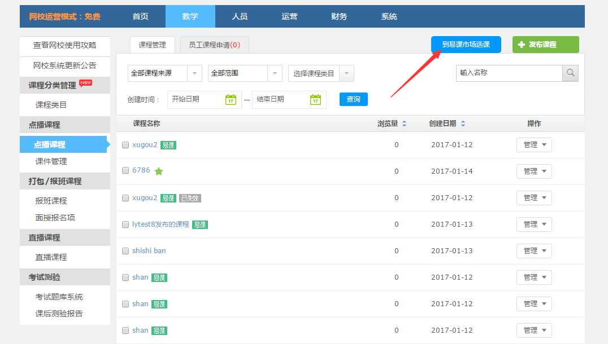Viewport: 608px width, 344px height.
Task: Open the 全部范围 dropdown
Action: pos(245,73)
